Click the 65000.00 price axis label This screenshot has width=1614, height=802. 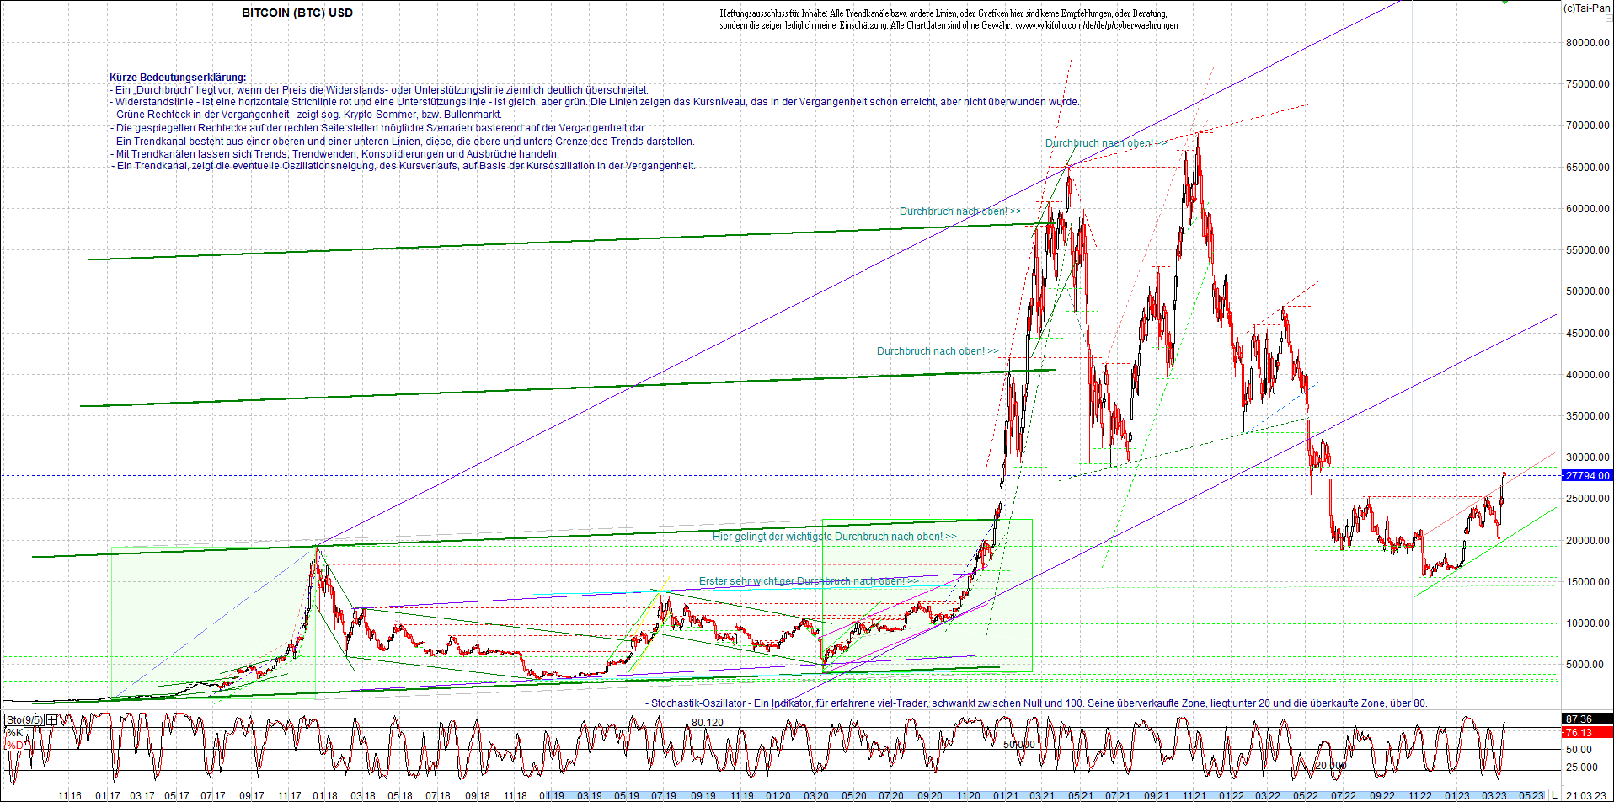1588,167
